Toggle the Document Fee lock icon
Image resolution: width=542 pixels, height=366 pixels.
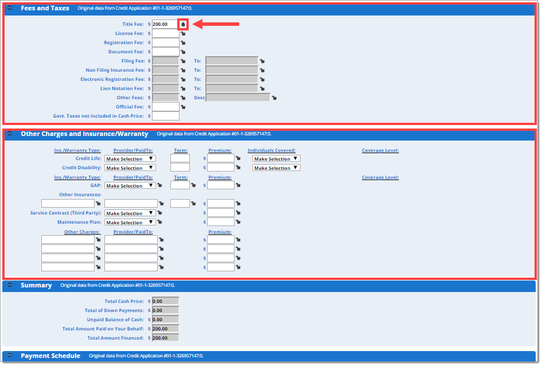(x=183, y=52)
